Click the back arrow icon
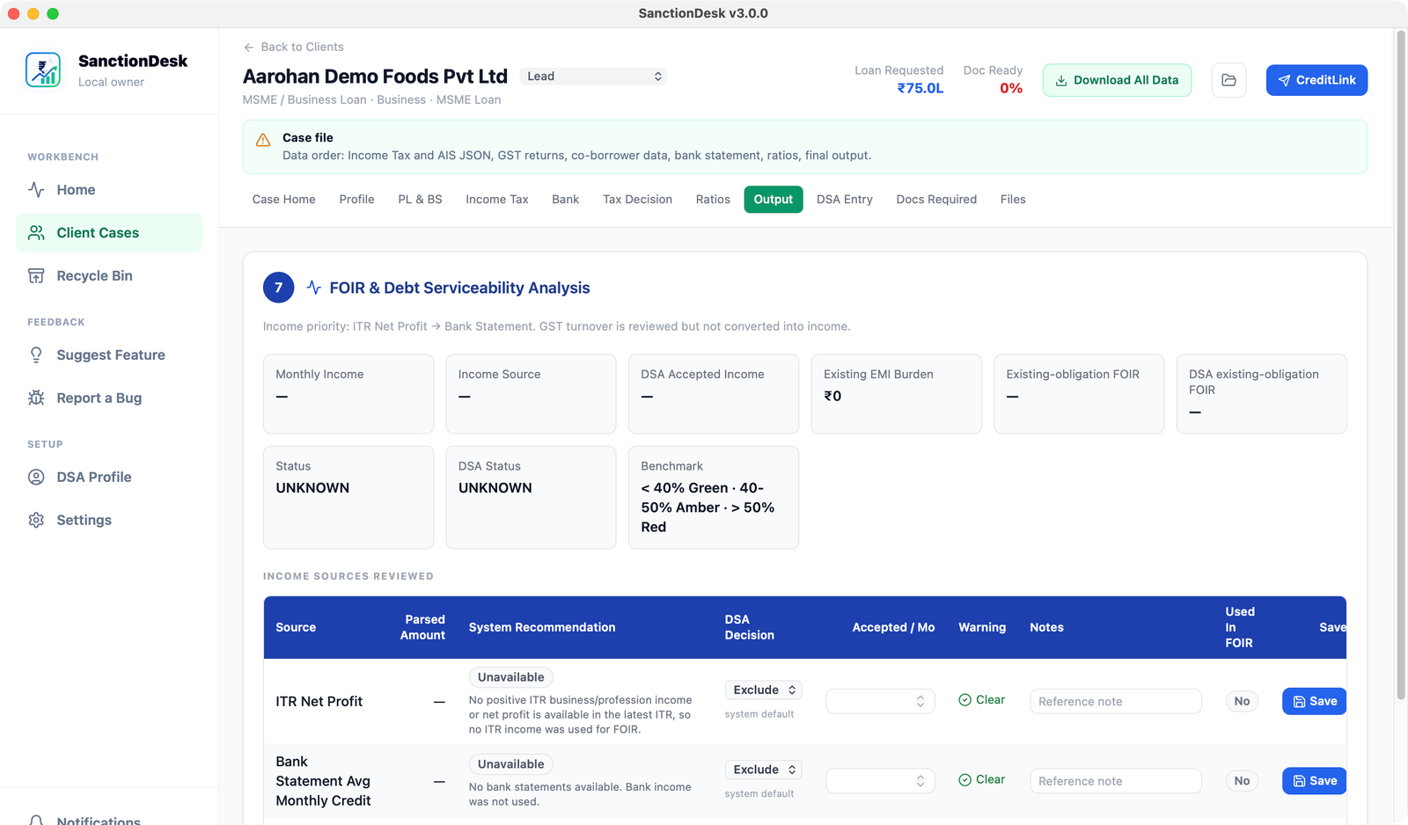Image resolution: width=1408 pixels, height=825 pixels. (249, 47)
